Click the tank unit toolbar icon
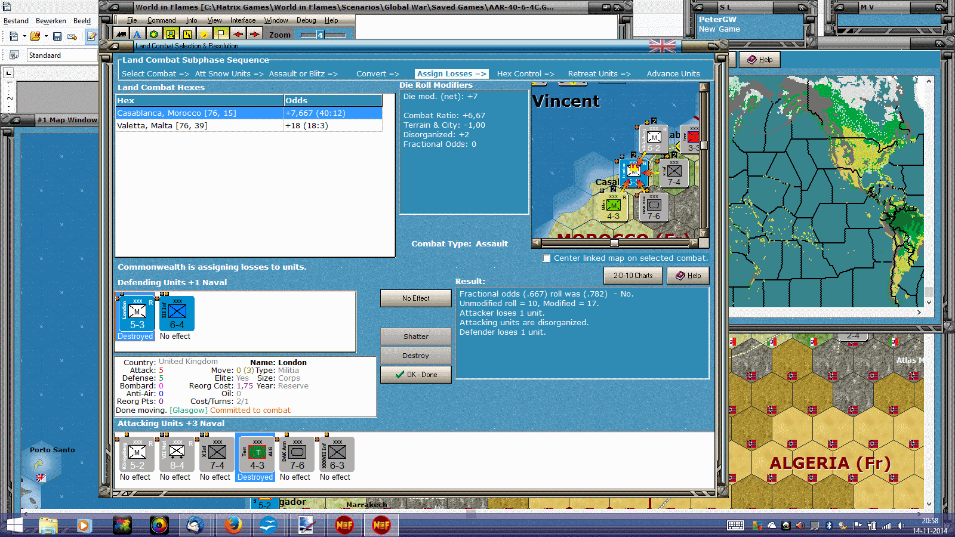The height and width of the screenshot is (537, 955). [121, 35]
